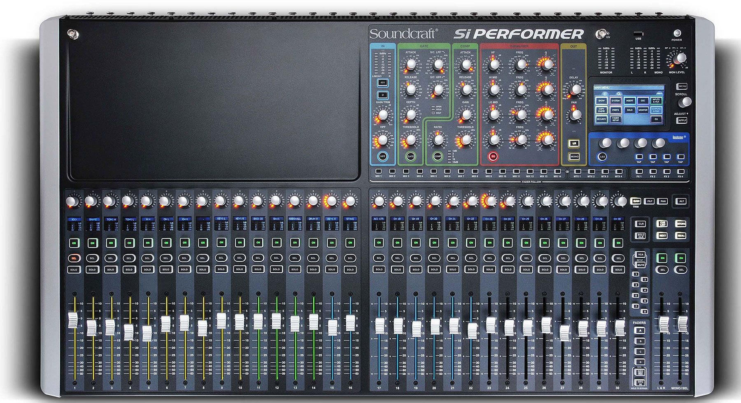
Task: Toggle the ON button for the SNARE channel
Action: 92,243
